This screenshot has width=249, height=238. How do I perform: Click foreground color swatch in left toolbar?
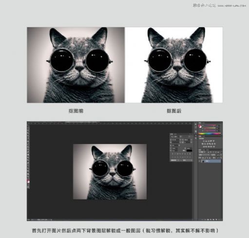coord(28,181)
